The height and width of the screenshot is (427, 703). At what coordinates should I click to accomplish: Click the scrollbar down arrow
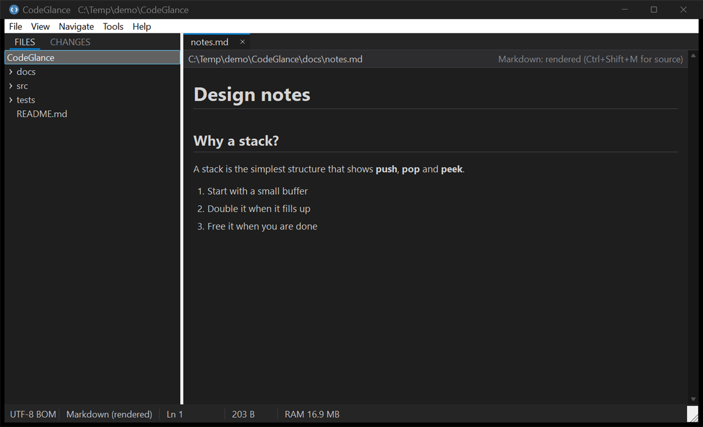click(693, 399)
